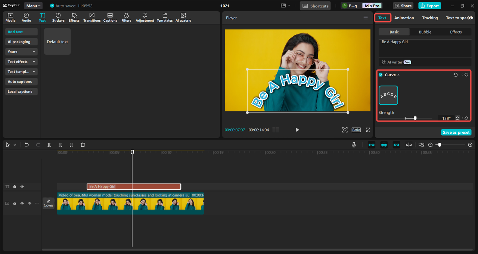Open the Transitions panel
This screenshot has width=478, height=254.
(92, 17)
